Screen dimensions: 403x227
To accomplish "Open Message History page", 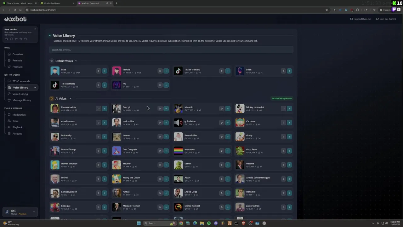I will (22, 100).
